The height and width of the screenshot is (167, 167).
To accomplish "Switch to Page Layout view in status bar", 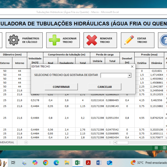I will 164,148.
